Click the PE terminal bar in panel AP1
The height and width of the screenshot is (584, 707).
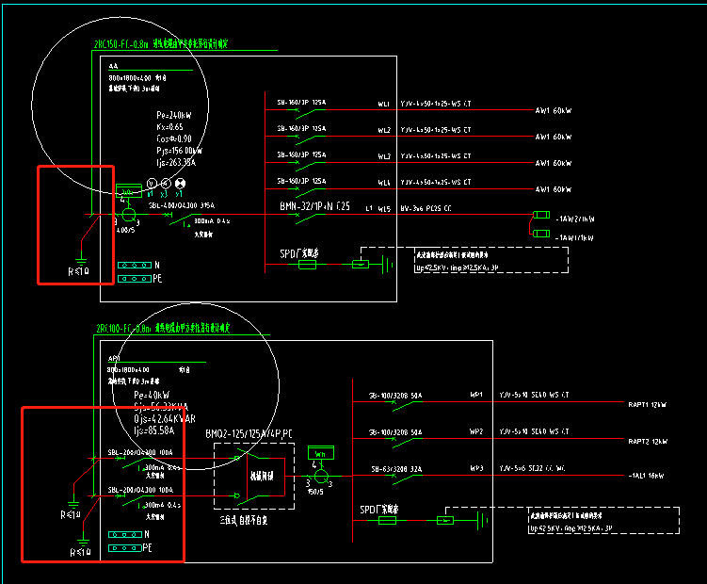[x=125, y=548]
